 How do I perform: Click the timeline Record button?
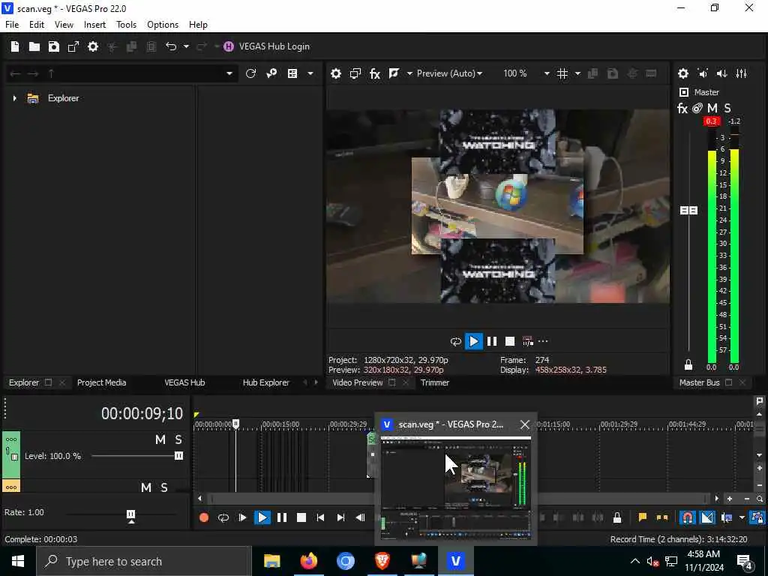coord(204,517)
